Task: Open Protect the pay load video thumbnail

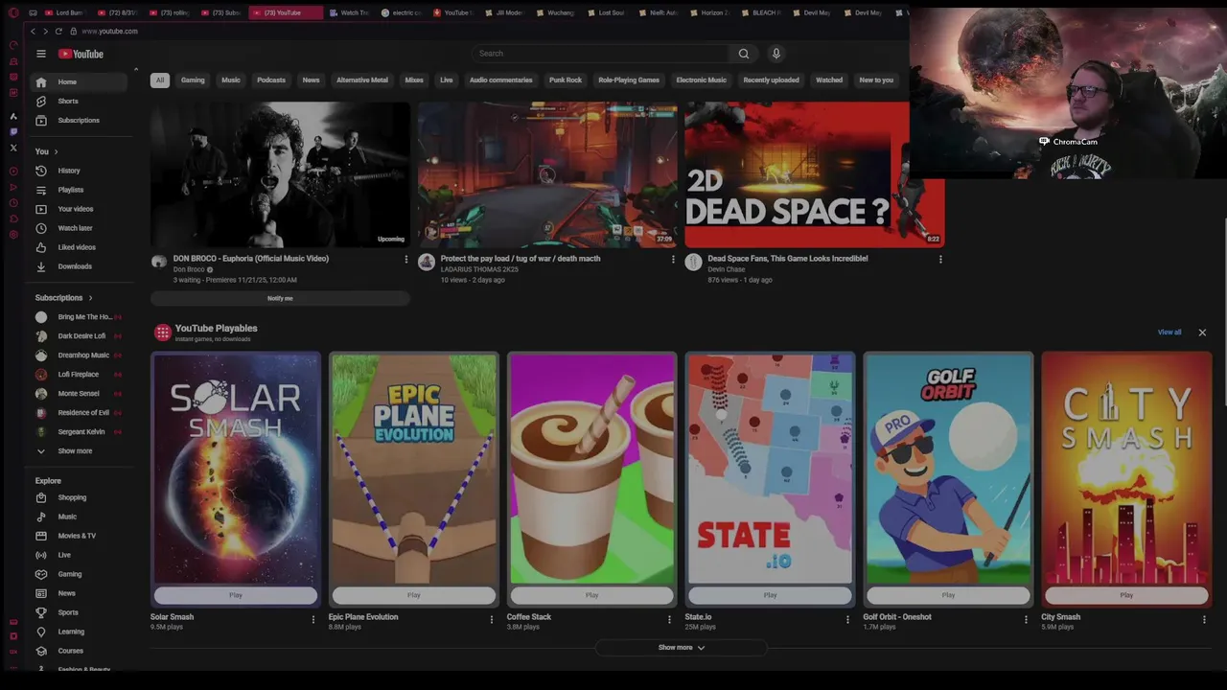Action: [x=547, y=174]
